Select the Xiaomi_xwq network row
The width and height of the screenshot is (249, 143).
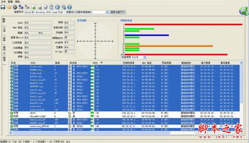point(124,66)
